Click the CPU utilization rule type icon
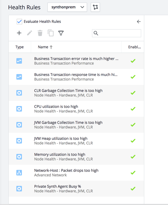 coord(19,109)
